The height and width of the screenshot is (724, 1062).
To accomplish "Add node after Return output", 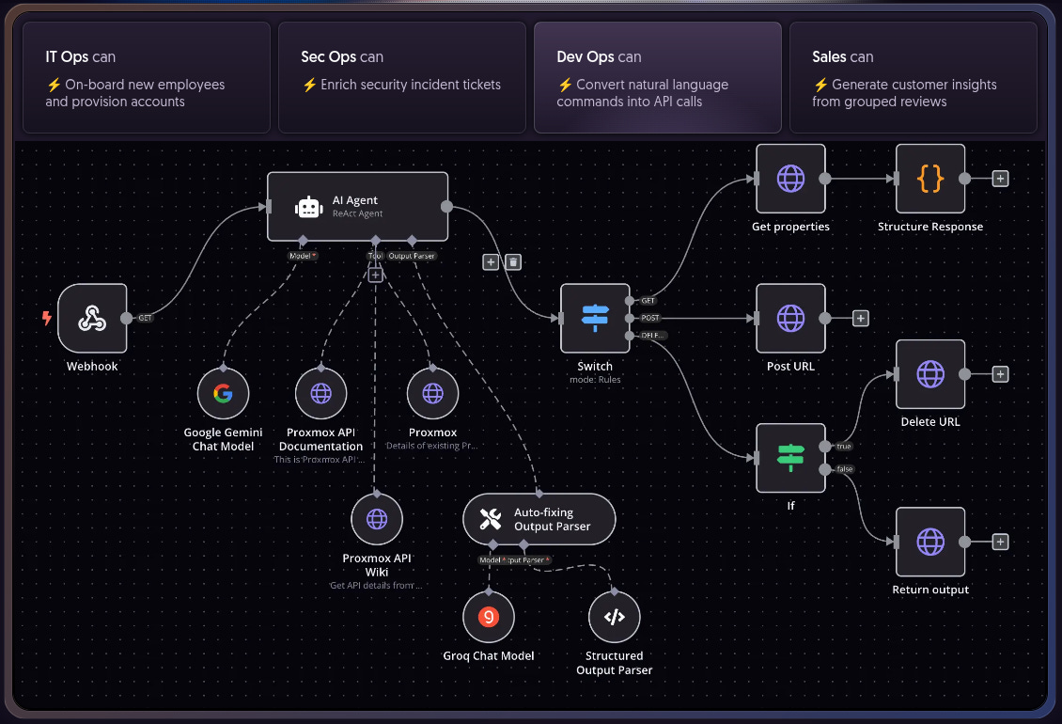I will (x=1000, y=542).
